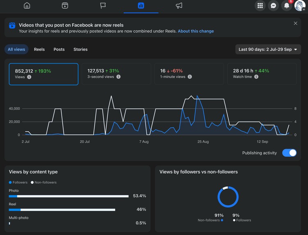308x235 pixels.
Task: Open the Ads megaphone icon
Action: [x=179, y=5]
